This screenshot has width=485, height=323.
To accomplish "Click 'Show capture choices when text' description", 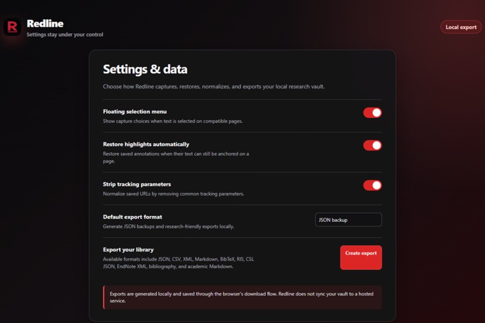I will (x=173, y=121).
